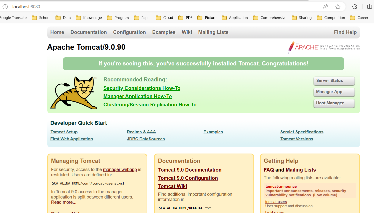Viewport: 374px width, 213px height.
Task: Click the site information icon in address bar
Action: point(5,7)
